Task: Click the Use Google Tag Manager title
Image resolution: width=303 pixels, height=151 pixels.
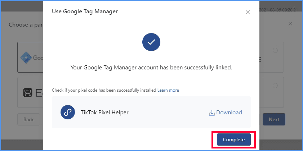Action: 85,12
